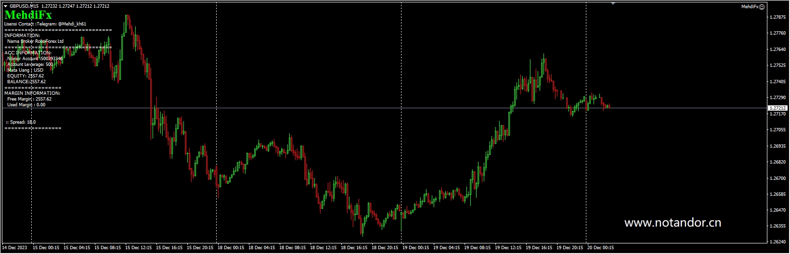
Task: Click the Telegram contact @Mehdi_kh61 line
Action: (45, 24)
